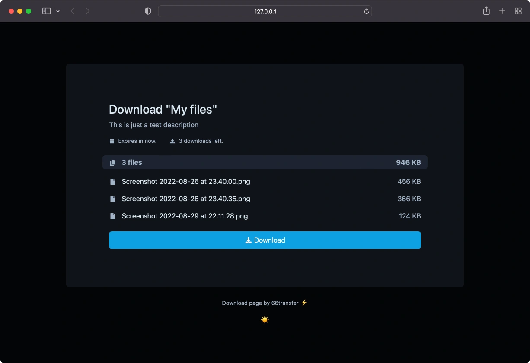Click the file icon for Screenshot 23.40.35.png
The height and width of the screenshot is (363, 530).
[112, 199]
